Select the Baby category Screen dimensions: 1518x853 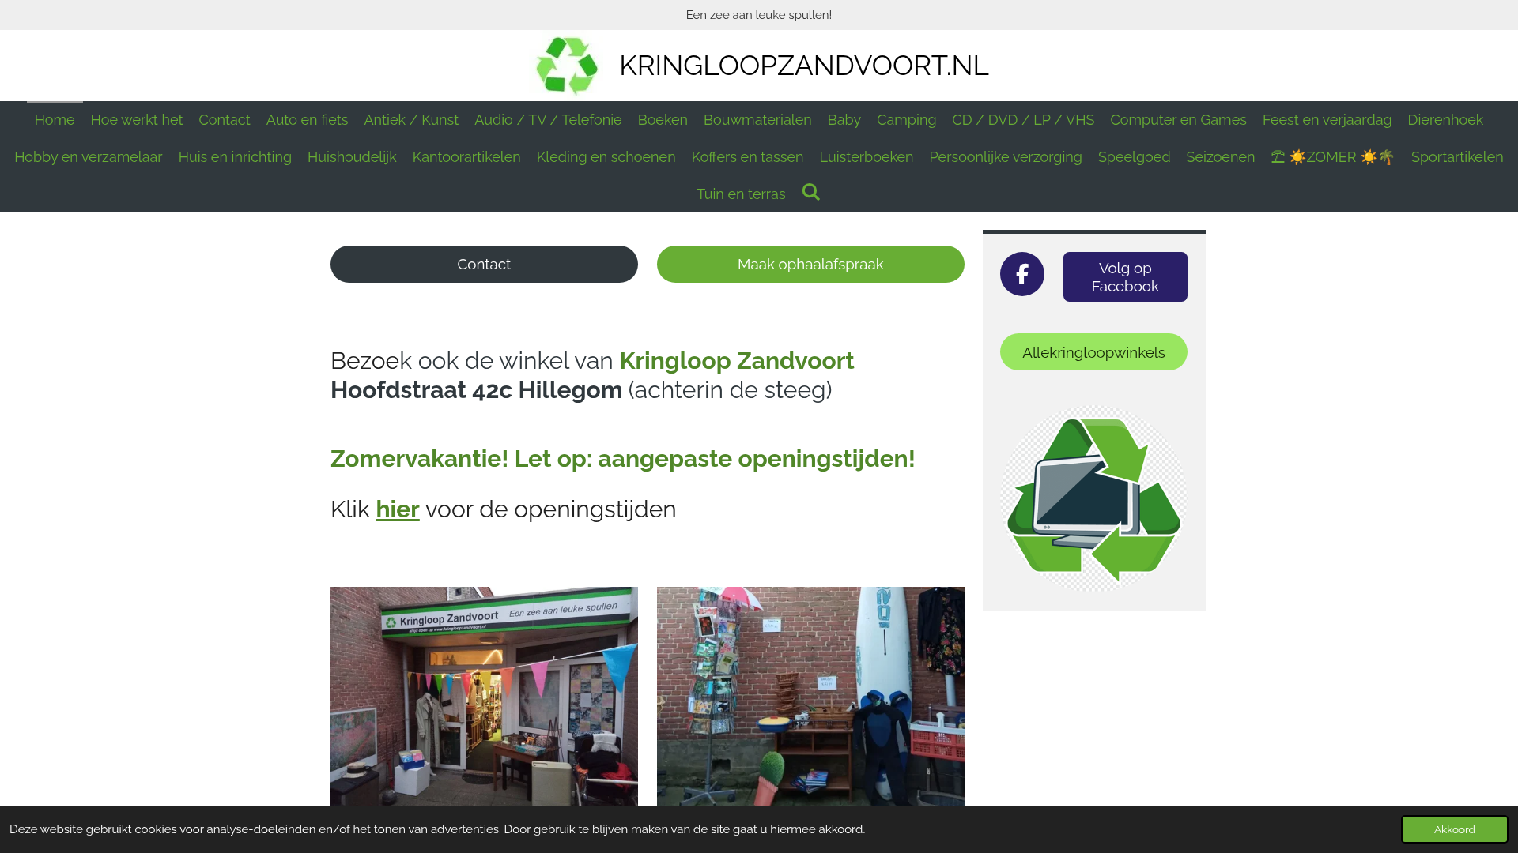[x=844, y=120]
